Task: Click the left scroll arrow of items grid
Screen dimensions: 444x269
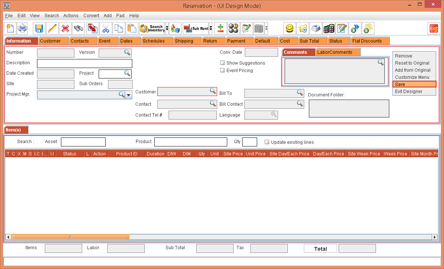Action: (8, 237)
